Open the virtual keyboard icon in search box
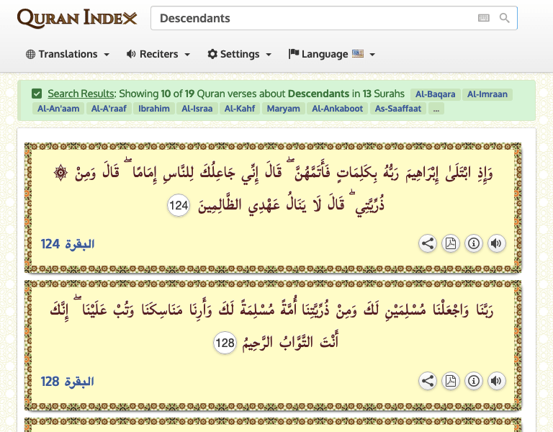Screen dimensions: 553x432 484,18
